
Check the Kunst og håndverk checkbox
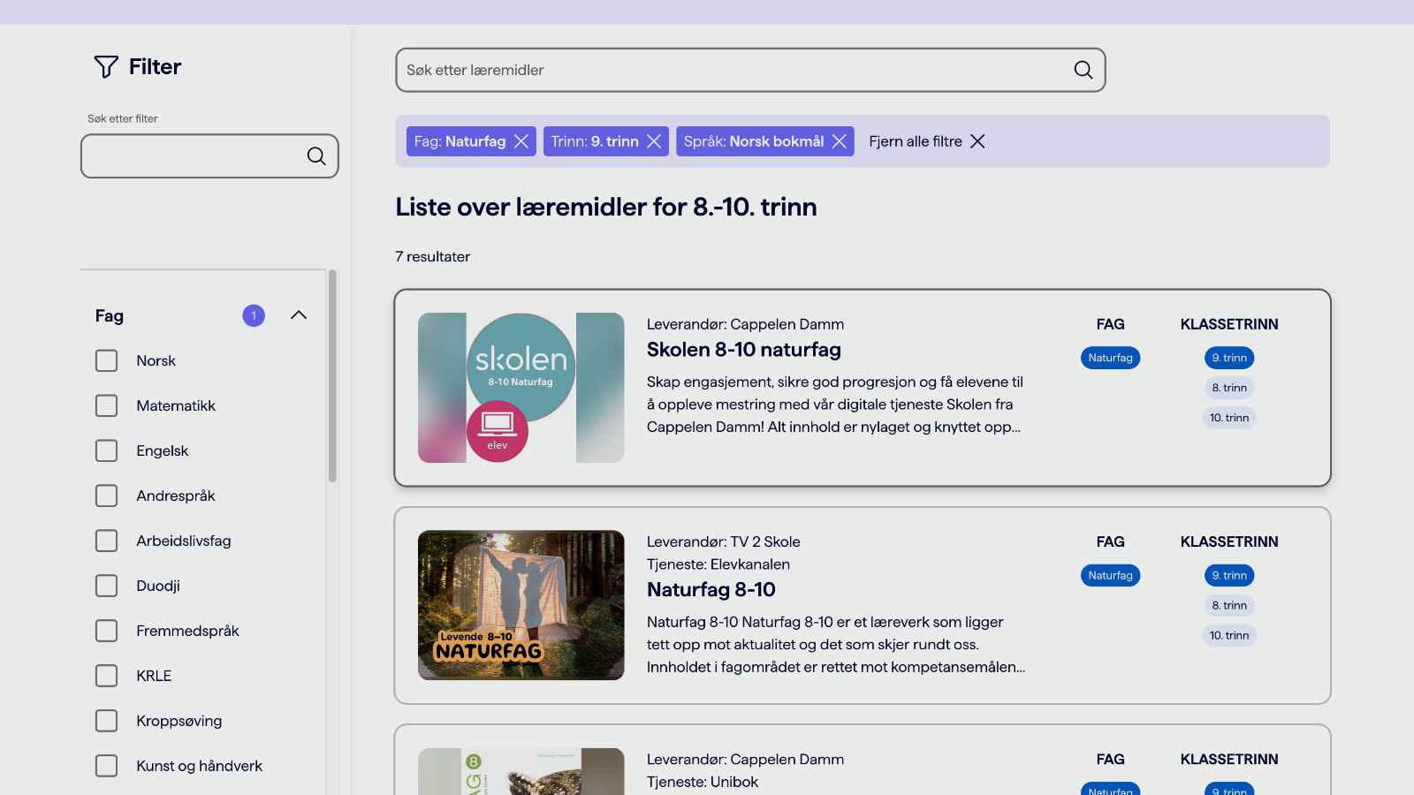click(106, 766)
